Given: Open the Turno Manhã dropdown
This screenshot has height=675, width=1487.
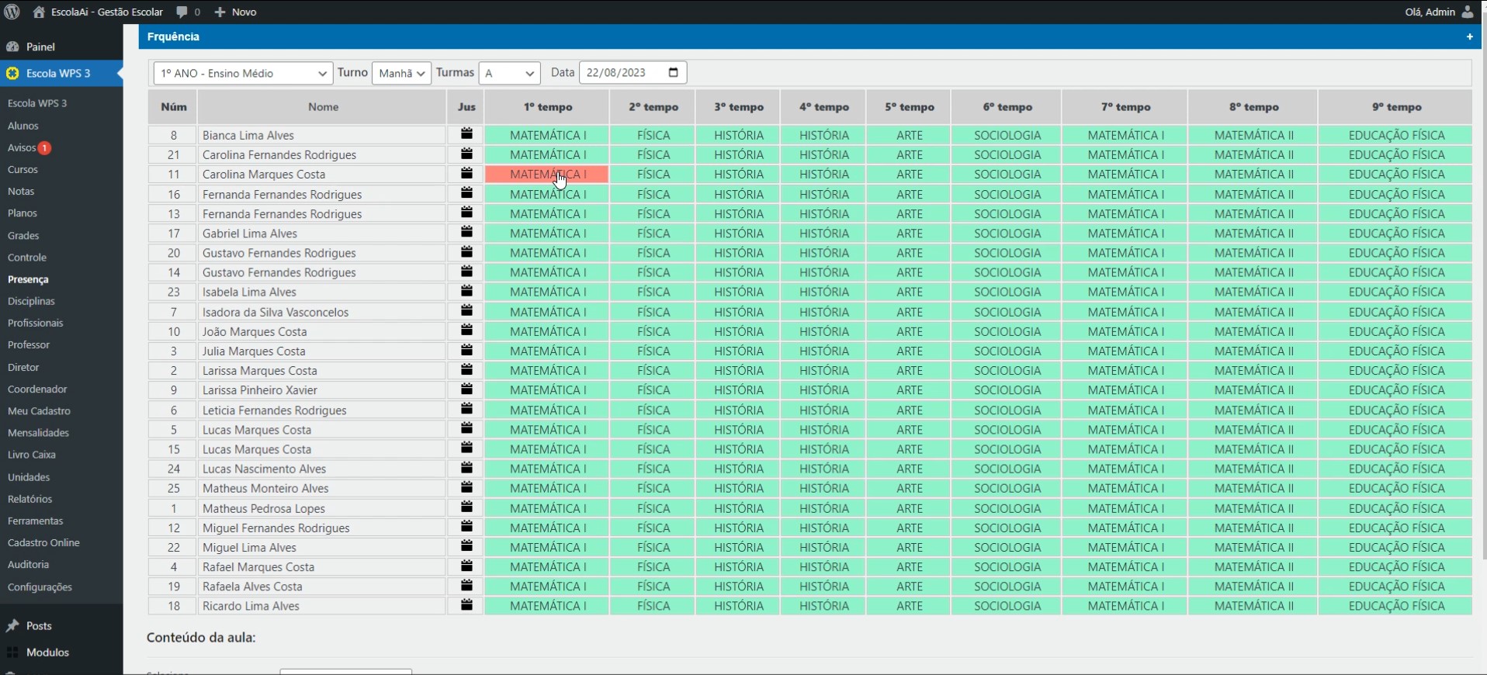Looking at the screenshot, I should coord(401,73).
